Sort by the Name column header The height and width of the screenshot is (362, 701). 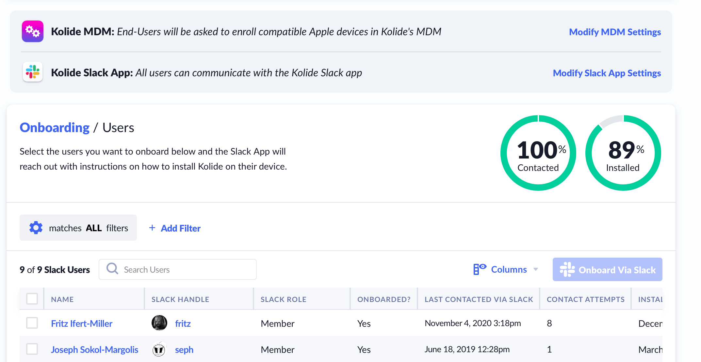[x=62, y=299]
